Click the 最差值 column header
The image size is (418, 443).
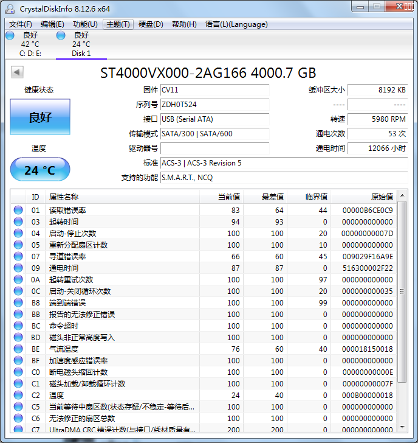coord(266,197)
